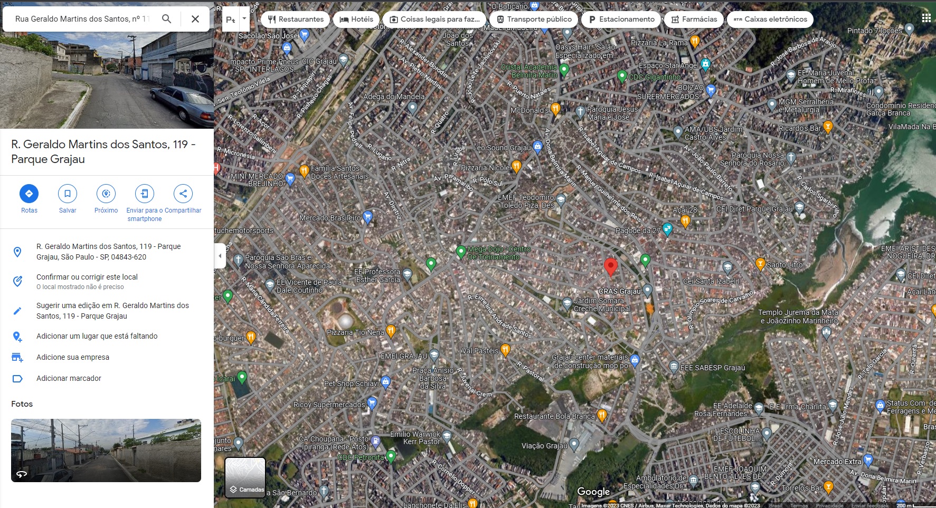Click the search magnifier icon
The image size is (936, 508).
pos(166,19)
